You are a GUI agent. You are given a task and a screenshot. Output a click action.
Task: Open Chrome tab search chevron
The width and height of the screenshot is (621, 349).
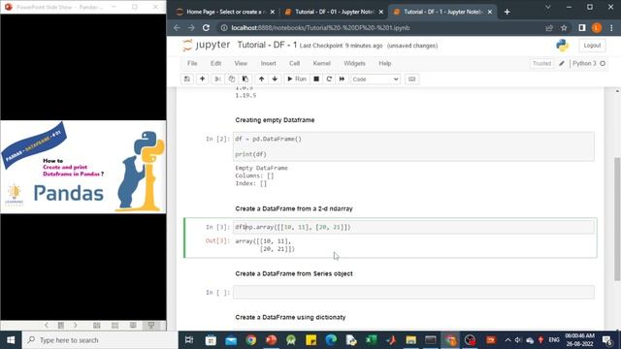coord(547,7)
